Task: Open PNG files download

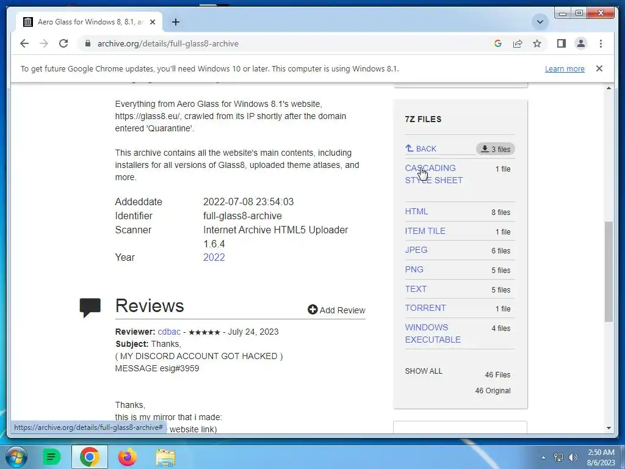Action: (x=414, y=269)
